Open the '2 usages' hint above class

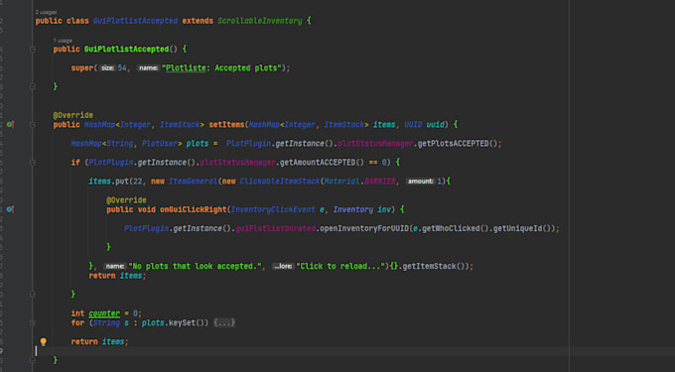click(x=46, y=12)
